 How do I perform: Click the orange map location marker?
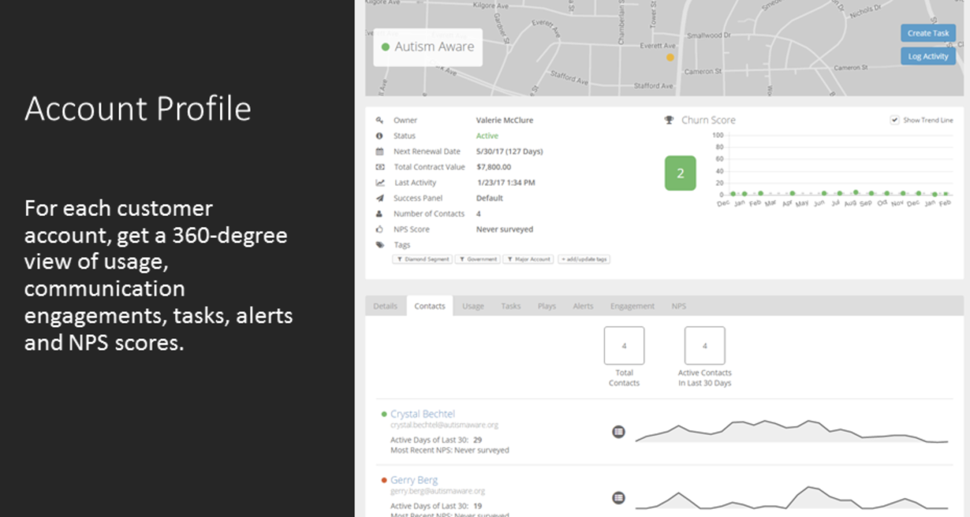[x=670, y=58]
